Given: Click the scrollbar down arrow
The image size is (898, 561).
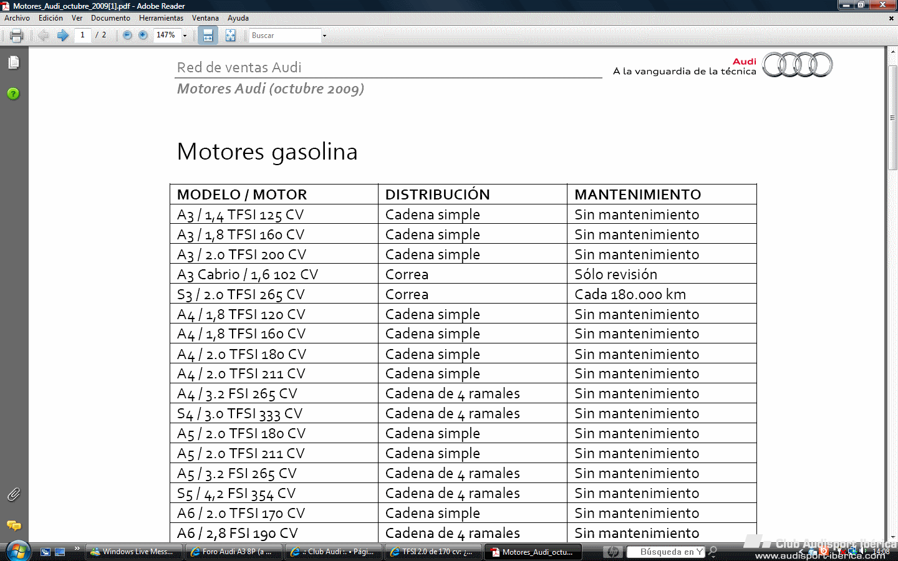Looking at the screenshot, I should tap(892, 536).
